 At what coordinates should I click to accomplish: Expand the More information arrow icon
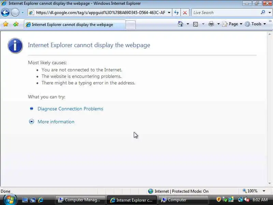[31, 122]
